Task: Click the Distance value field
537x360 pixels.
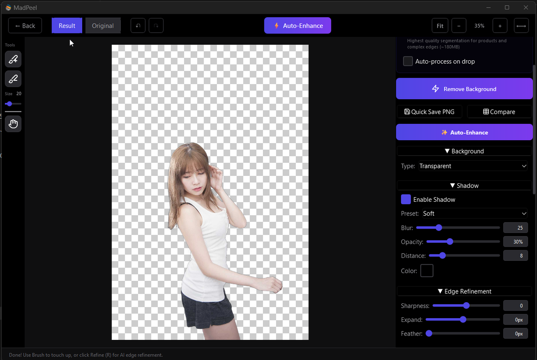Action: pos(516,255)
